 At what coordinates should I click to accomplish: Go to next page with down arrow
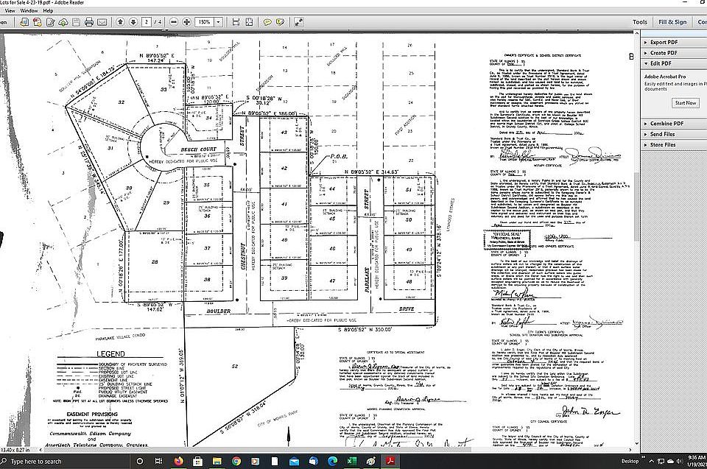coord(133,21)
